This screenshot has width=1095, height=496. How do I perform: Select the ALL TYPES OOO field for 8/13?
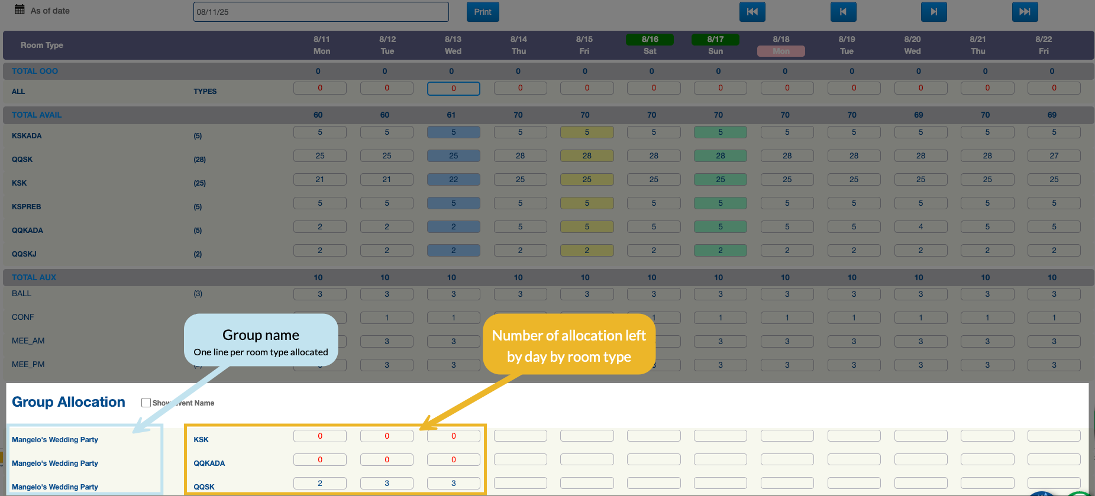click(453, 88)
